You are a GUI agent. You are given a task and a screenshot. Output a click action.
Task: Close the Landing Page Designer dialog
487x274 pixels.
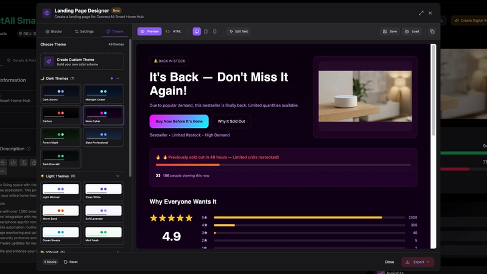(x=430, y=13)
